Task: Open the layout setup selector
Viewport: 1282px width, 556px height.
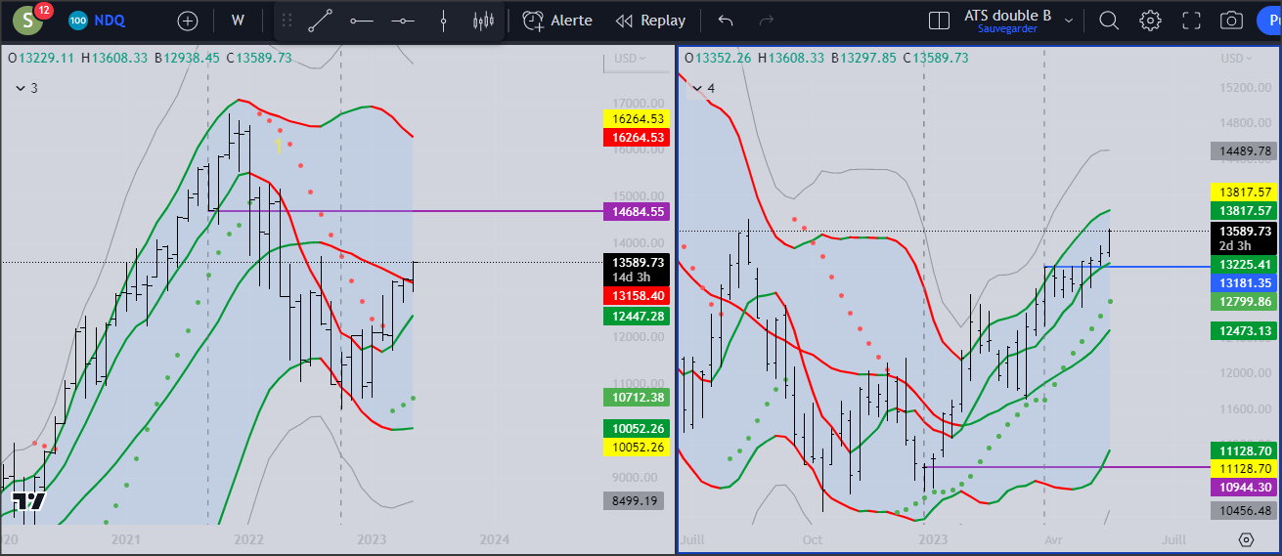Action: [x=939, y=21]
